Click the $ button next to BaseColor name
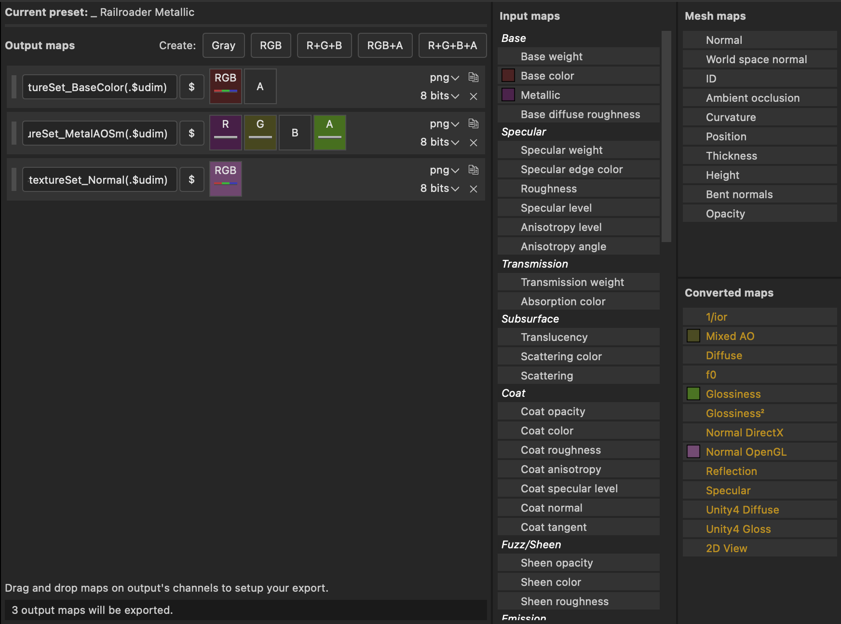841x624 pixels. pos(192,87)
